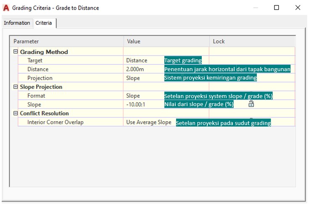This screenshot has height=205, width=309.
Task: Open the Use Average Slope dropdown
Action: click(x=149, y=122)
